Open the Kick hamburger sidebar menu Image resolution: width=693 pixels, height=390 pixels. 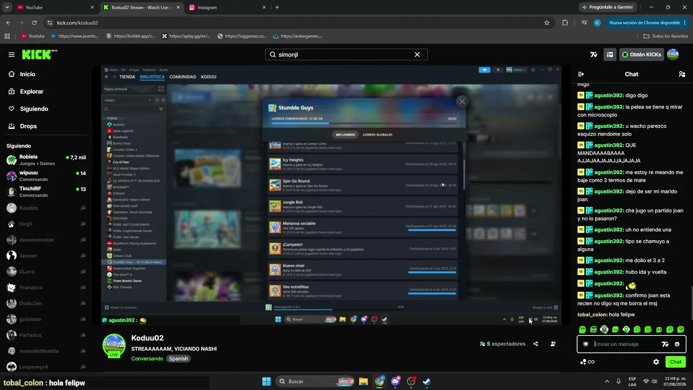point(11,55)
